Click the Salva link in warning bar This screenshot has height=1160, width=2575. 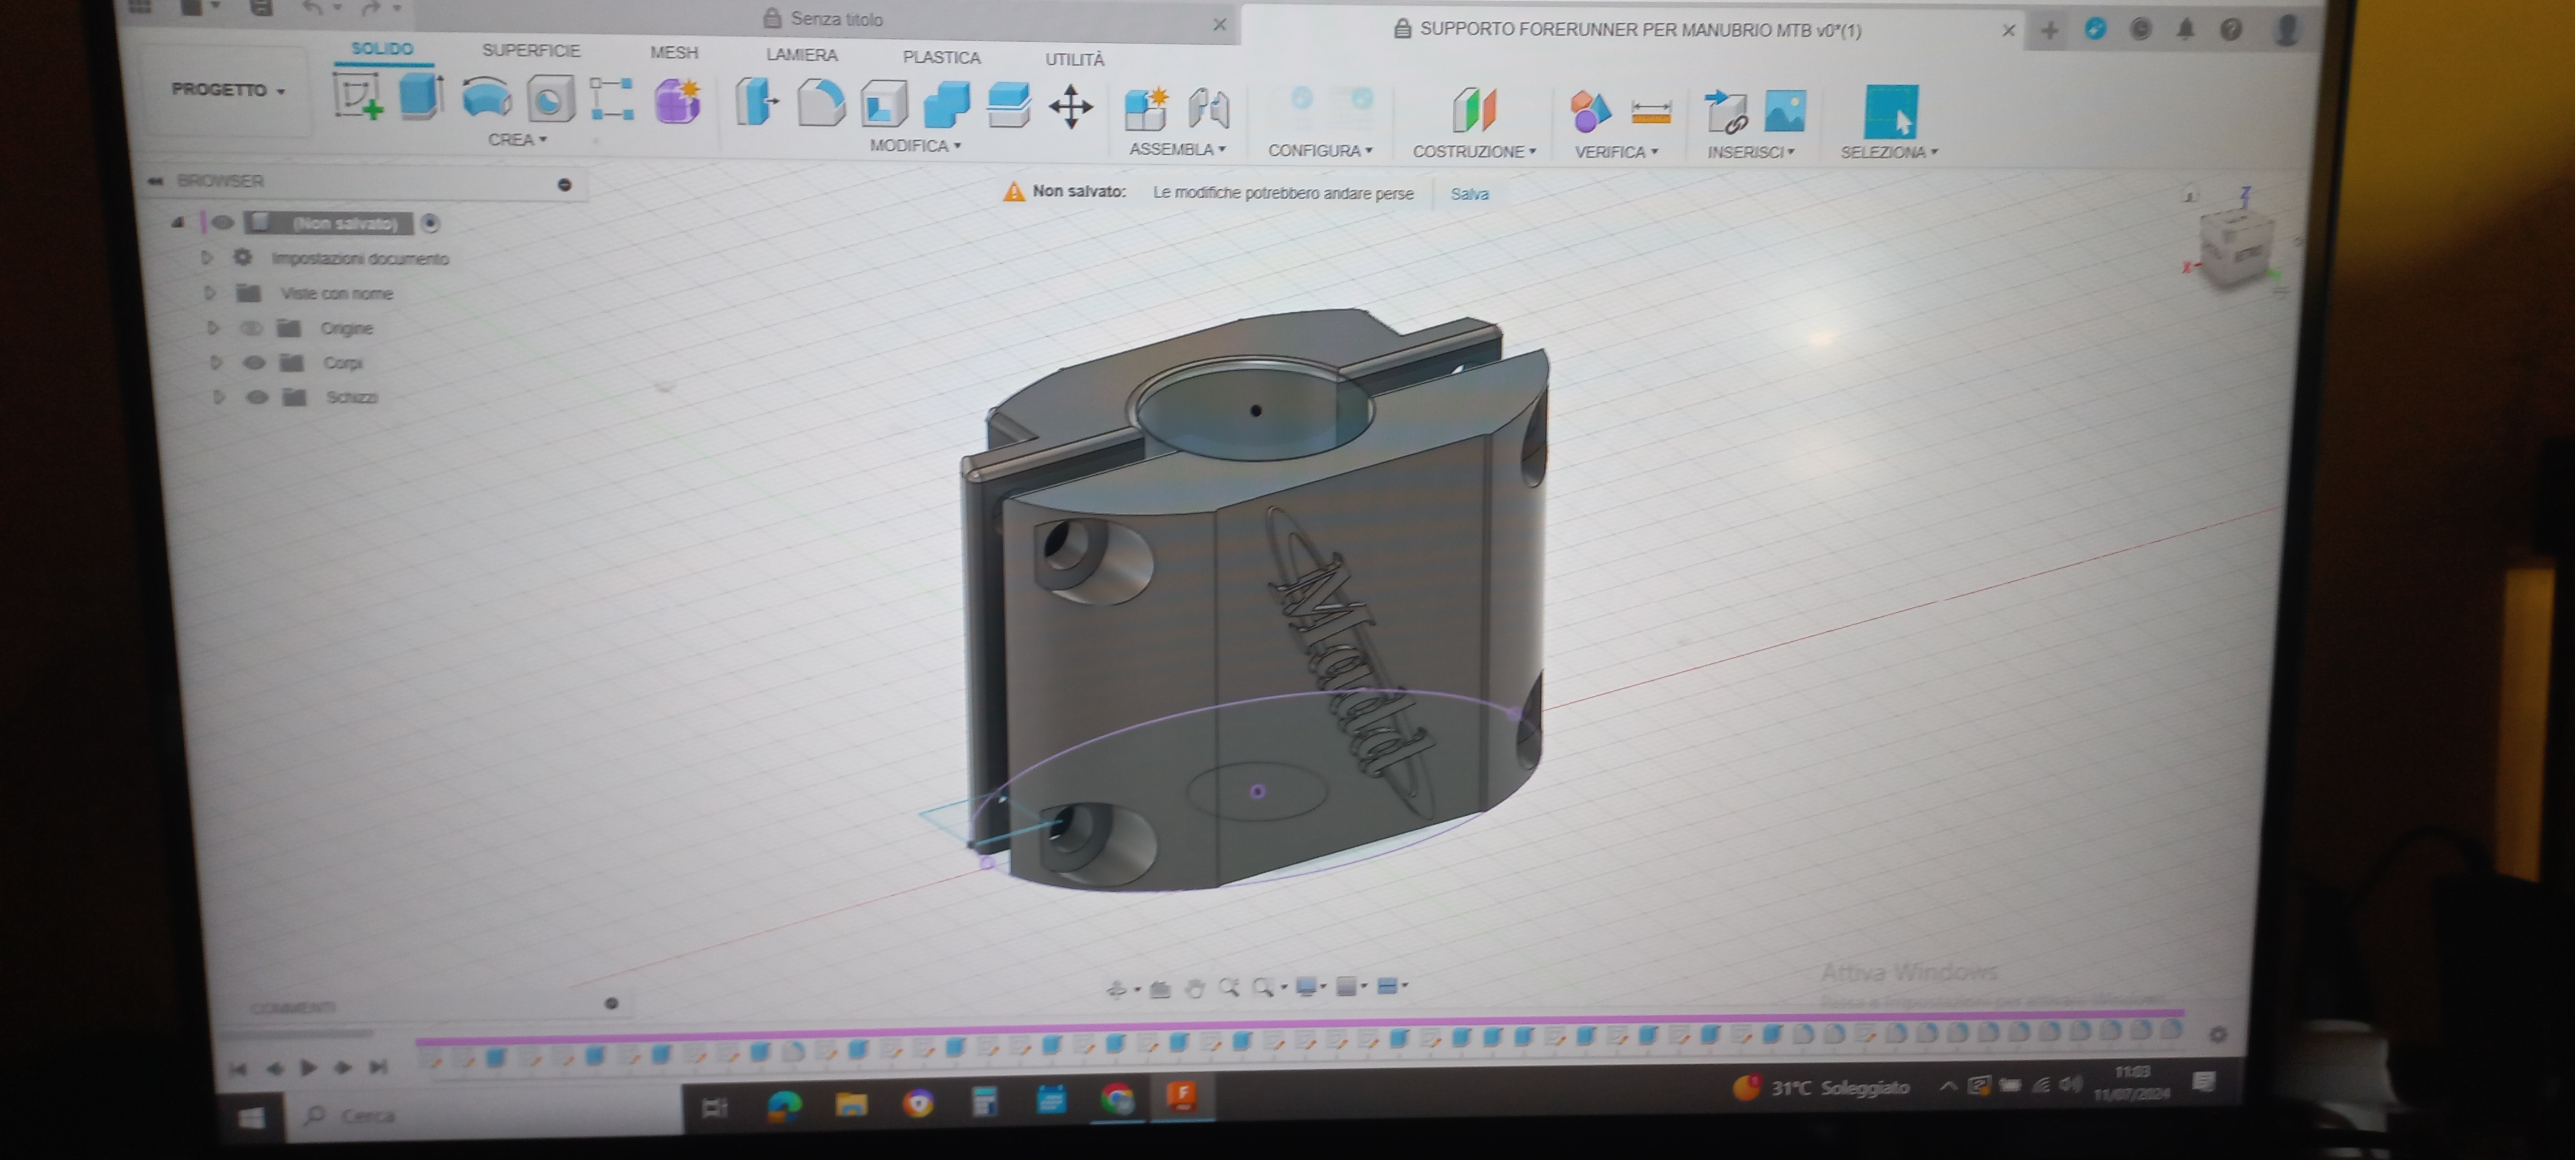click(x=1470, y=194)
